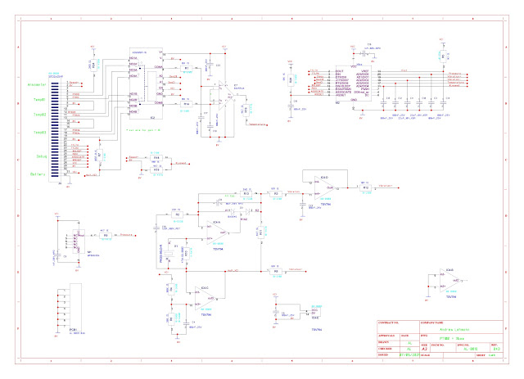Click the A2 sheet size field
Viewport: 524px width, 379px height.
pyautogui.click(x=424, y=349)
